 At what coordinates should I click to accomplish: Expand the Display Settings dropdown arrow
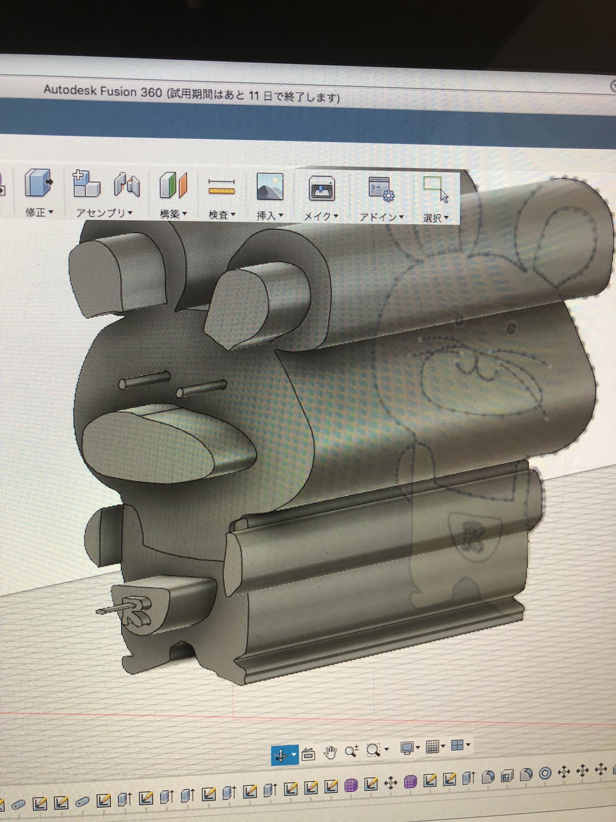[x=418, y=747]
